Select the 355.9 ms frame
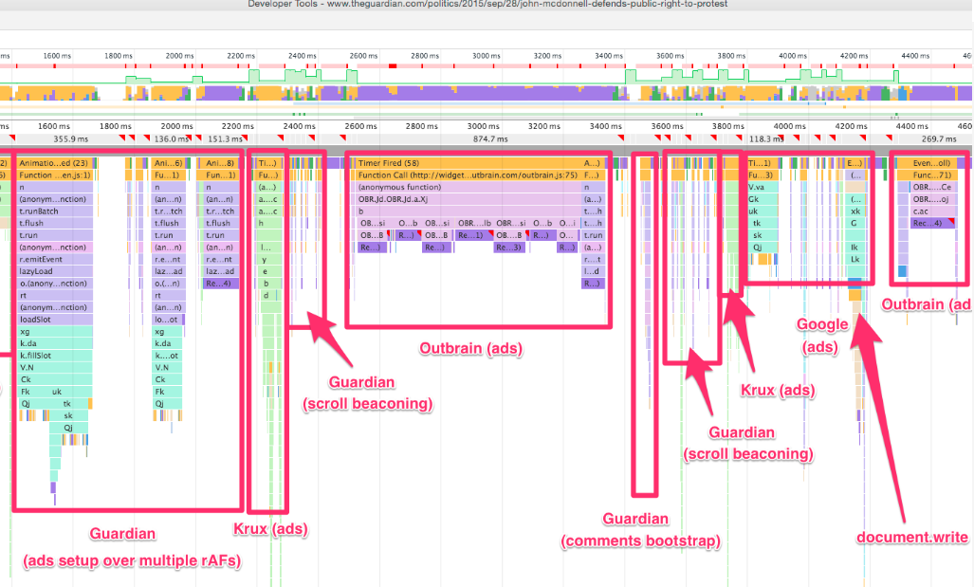The width and height of the screenshot is (974, 587). [x=71, y=139]
